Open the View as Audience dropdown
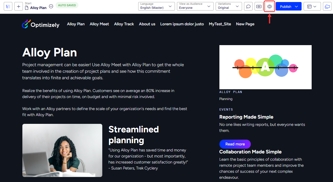Image resolution: width=333 pixels, height=182 pixels. click(x=195, y=6)
